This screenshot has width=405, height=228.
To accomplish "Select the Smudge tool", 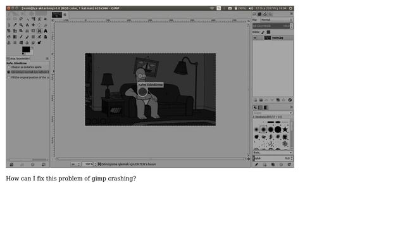I will point(34,42).
